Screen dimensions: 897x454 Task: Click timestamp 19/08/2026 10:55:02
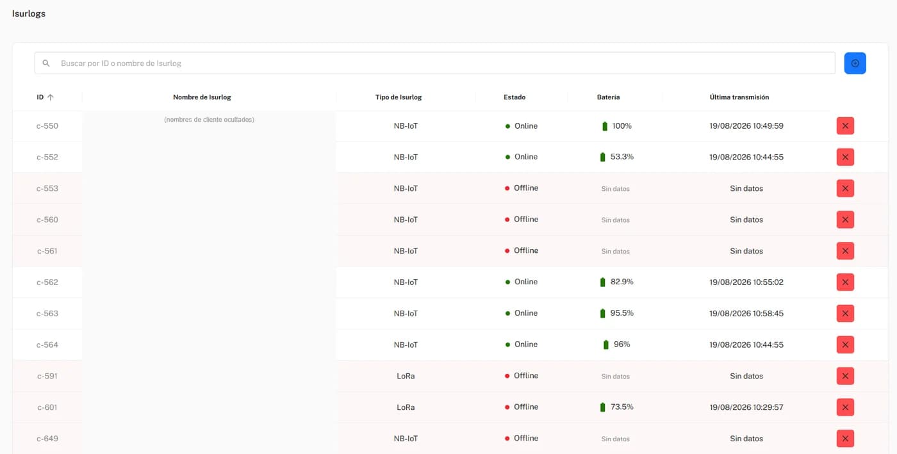coord(746,282)
